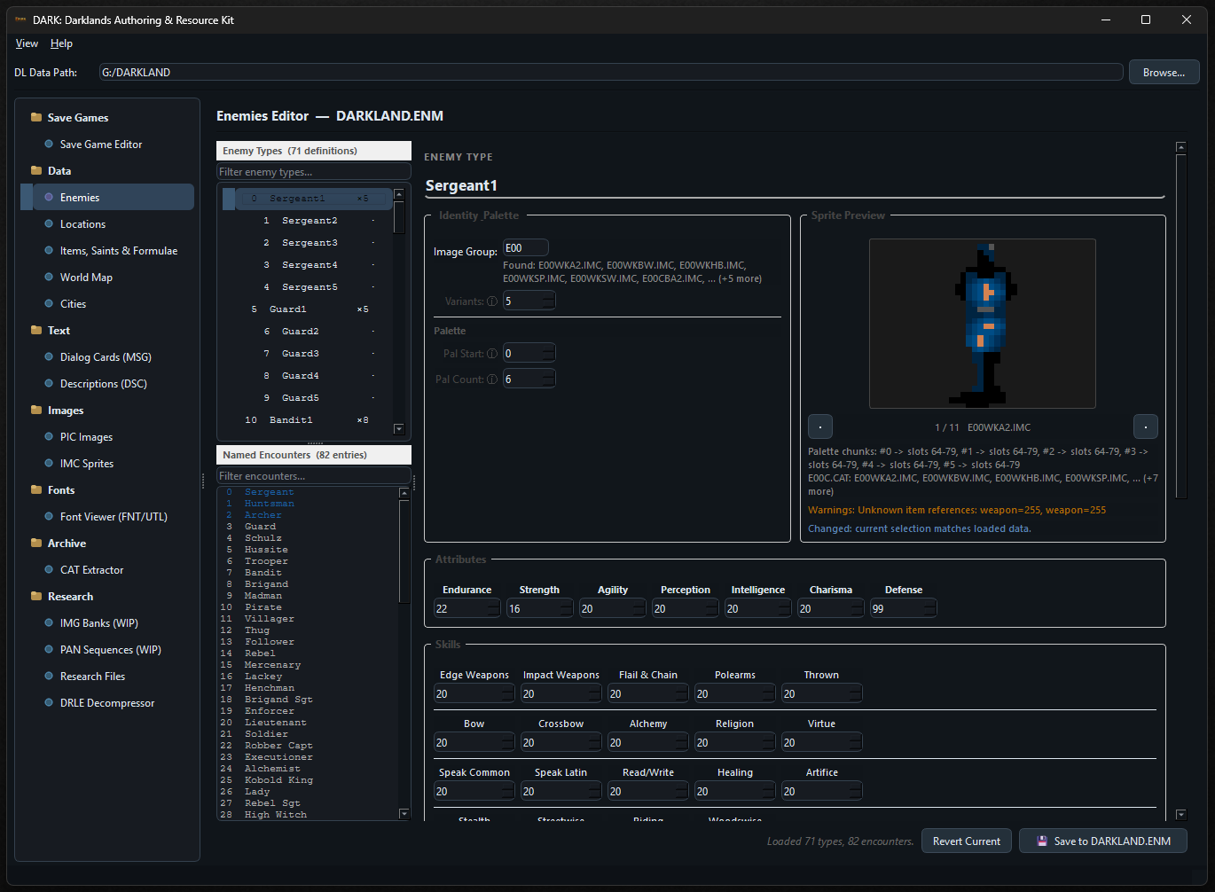Click the Endurance value spinner
This screenshot has width=1215, height=892.
pos(467,609)
